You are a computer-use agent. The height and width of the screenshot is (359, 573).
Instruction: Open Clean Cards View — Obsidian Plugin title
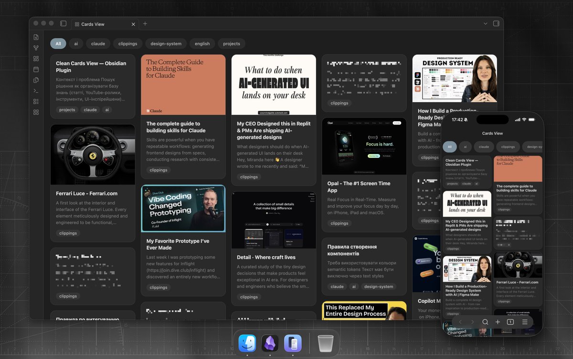point(91,67)
